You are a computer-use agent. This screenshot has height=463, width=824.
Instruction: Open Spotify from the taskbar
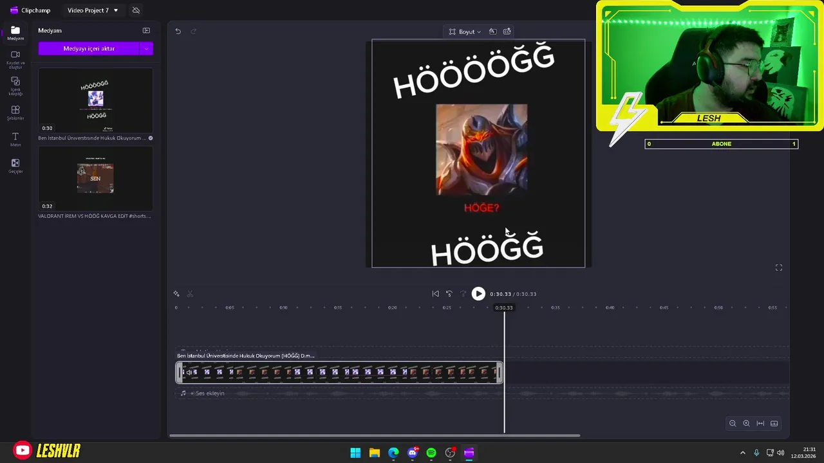431,453
